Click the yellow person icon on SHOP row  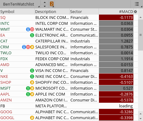pyautogui.click(x=32, y=83)
